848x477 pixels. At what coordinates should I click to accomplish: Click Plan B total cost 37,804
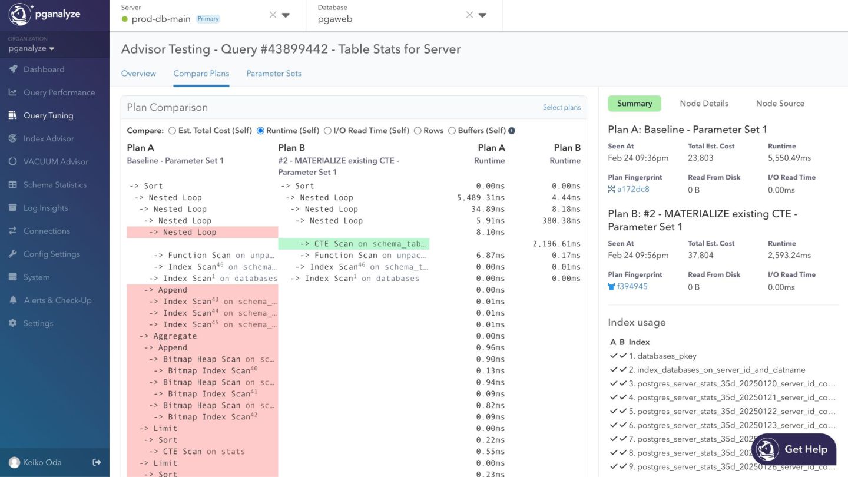pos(699,255)
